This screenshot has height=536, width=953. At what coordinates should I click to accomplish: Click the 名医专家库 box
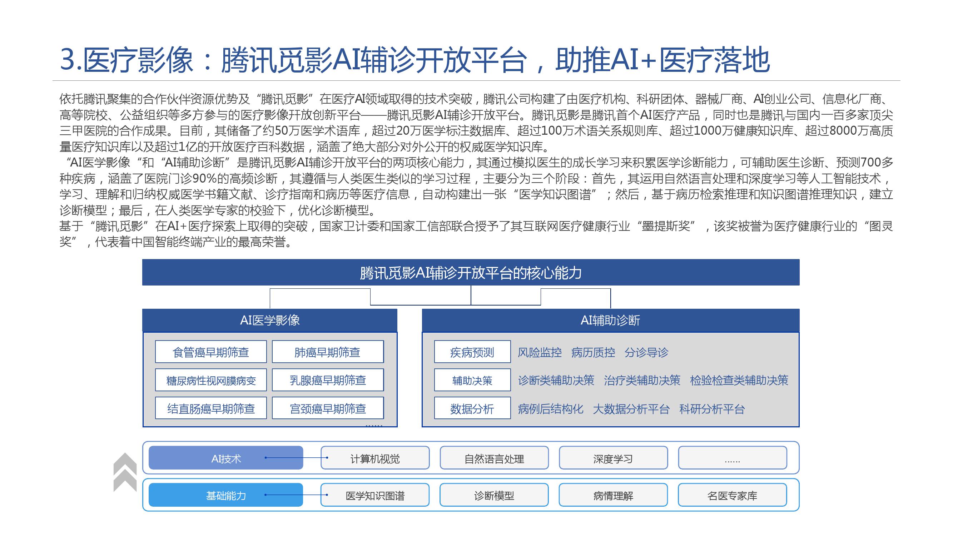coord(732,495)
